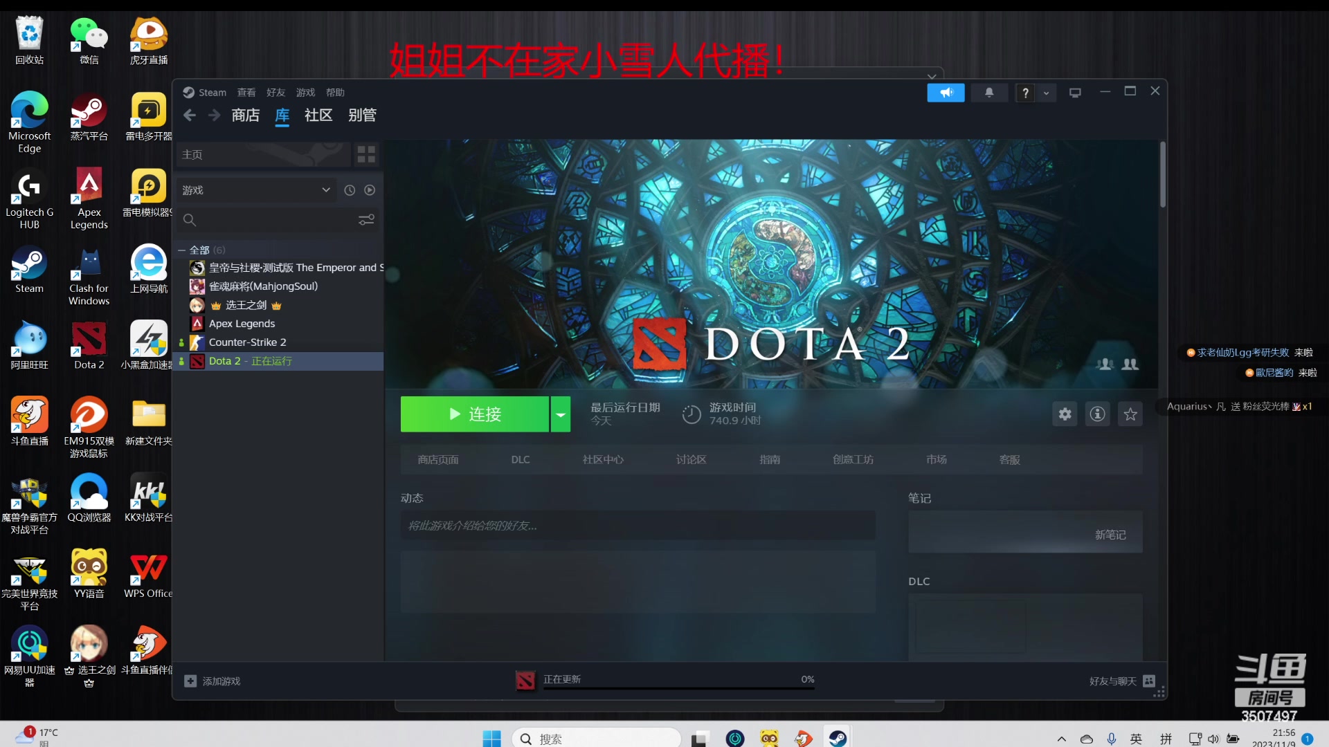The image size is (1329, 747).
Task: Open the 帮助 help menu
Action: (335, 92)
